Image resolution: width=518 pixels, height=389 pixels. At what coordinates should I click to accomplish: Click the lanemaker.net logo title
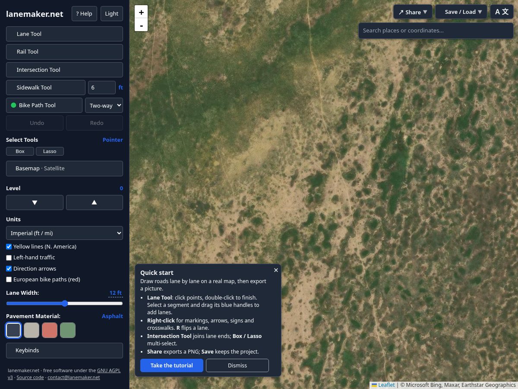(x=35, y=14)
